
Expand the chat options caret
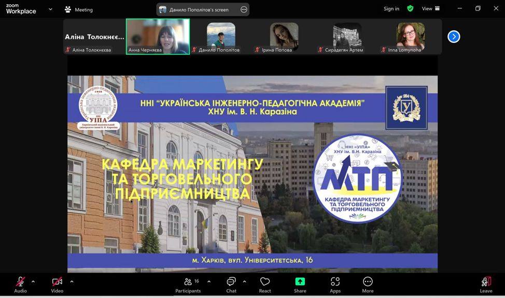pyautogui.click(x=244, y=281)
